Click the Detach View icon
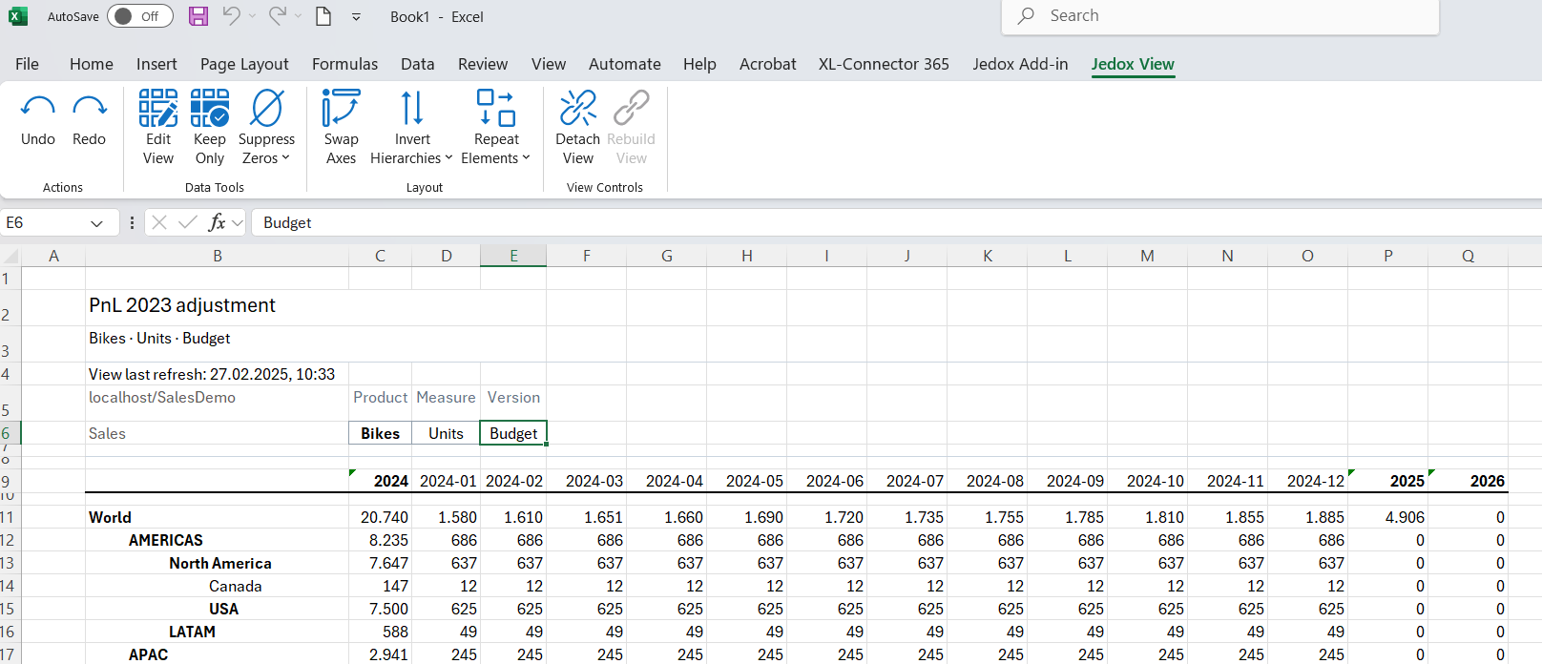This screenshot has width=1542, height=664. click(x=577, y=109)
